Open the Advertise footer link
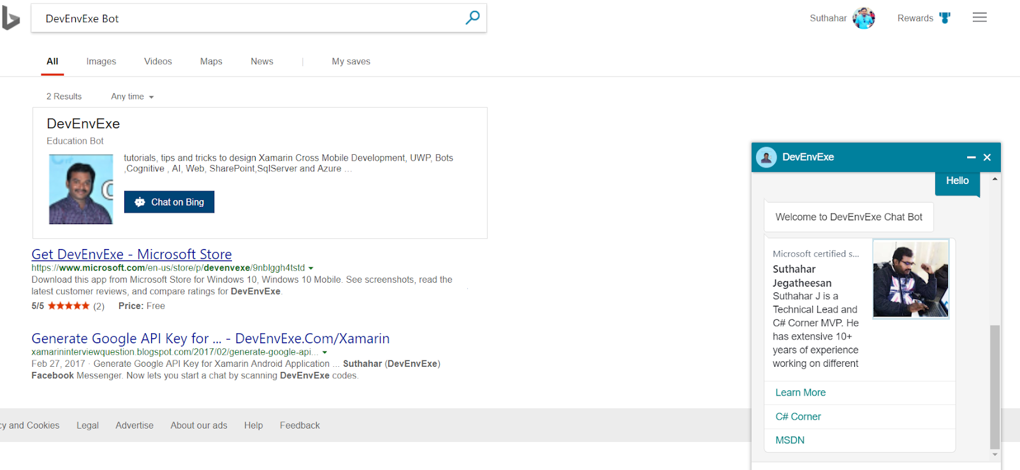Screen dimensions: 1020x470 click(x=135, y=425)
